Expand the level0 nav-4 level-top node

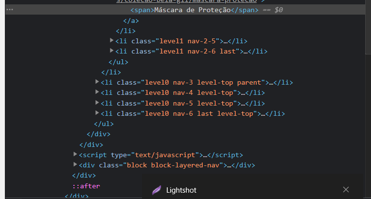point(97,92)
